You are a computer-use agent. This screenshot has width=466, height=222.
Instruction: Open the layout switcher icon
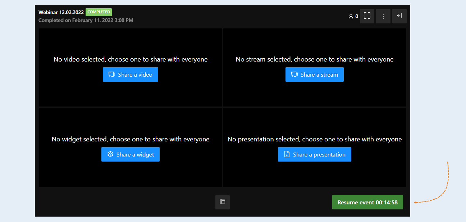[223, 202]
